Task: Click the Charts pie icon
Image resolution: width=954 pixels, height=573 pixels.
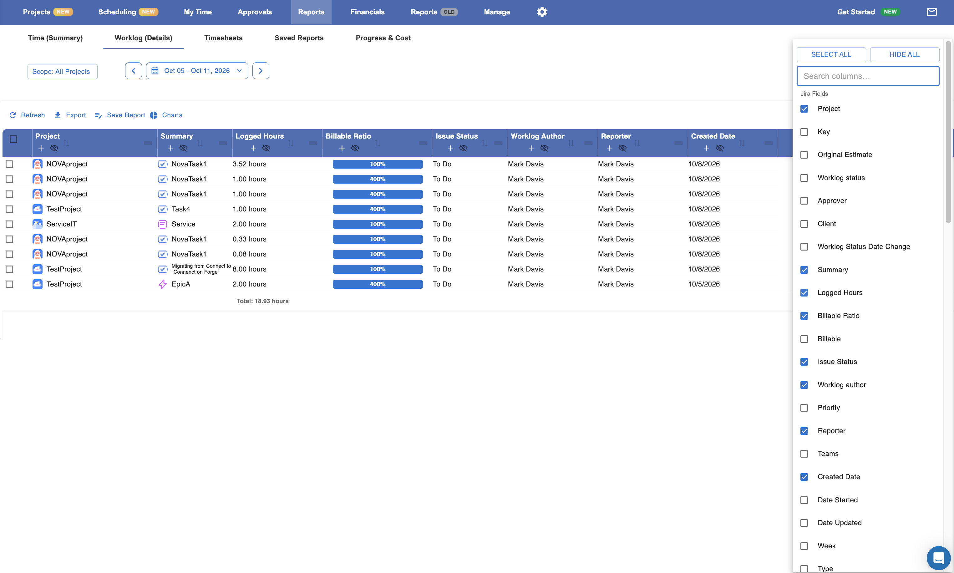Action: (154, 115)
